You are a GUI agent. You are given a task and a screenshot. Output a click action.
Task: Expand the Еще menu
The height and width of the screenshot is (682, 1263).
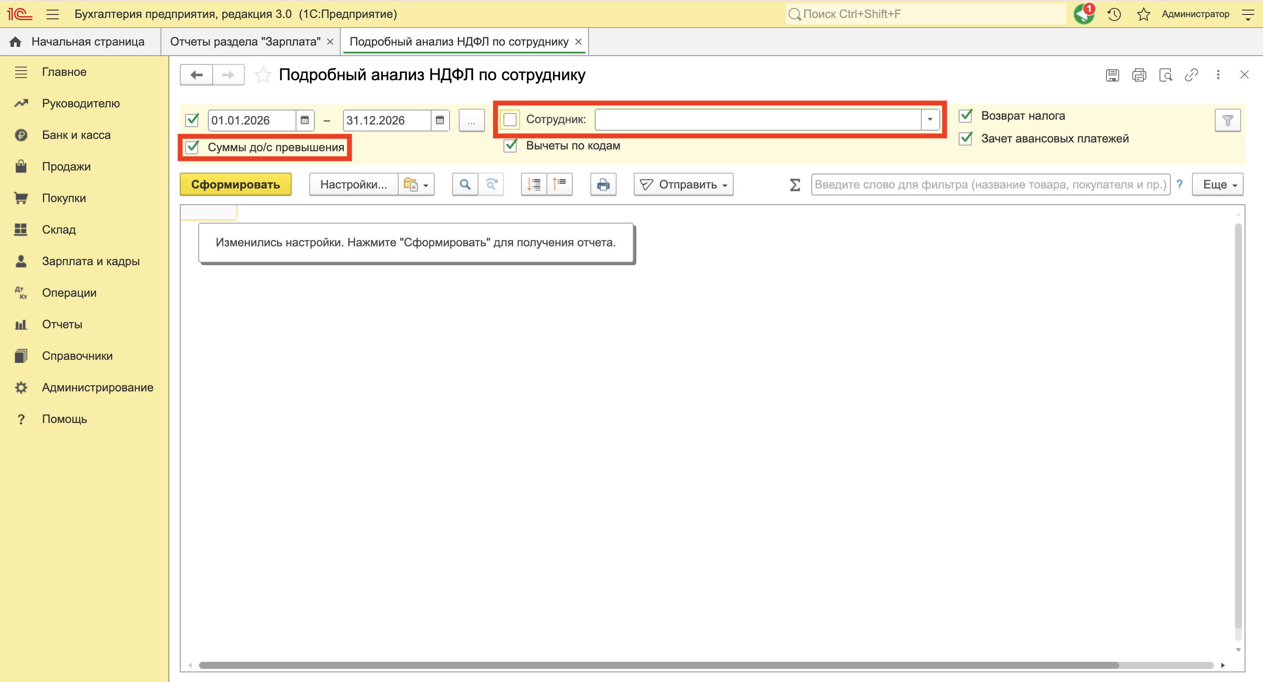click(1218, 184)
